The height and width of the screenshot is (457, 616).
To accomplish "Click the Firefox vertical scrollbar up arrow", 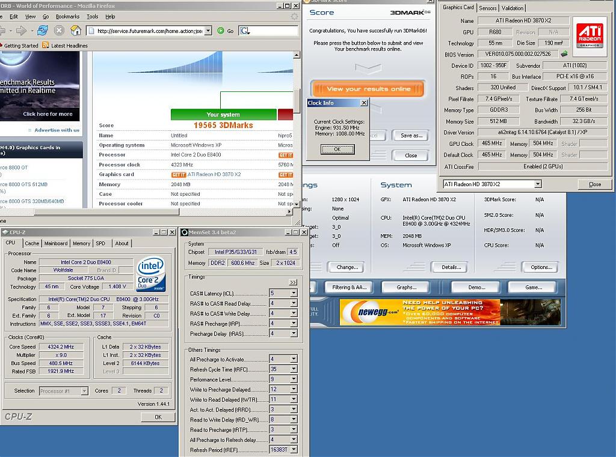I will 297,55.
